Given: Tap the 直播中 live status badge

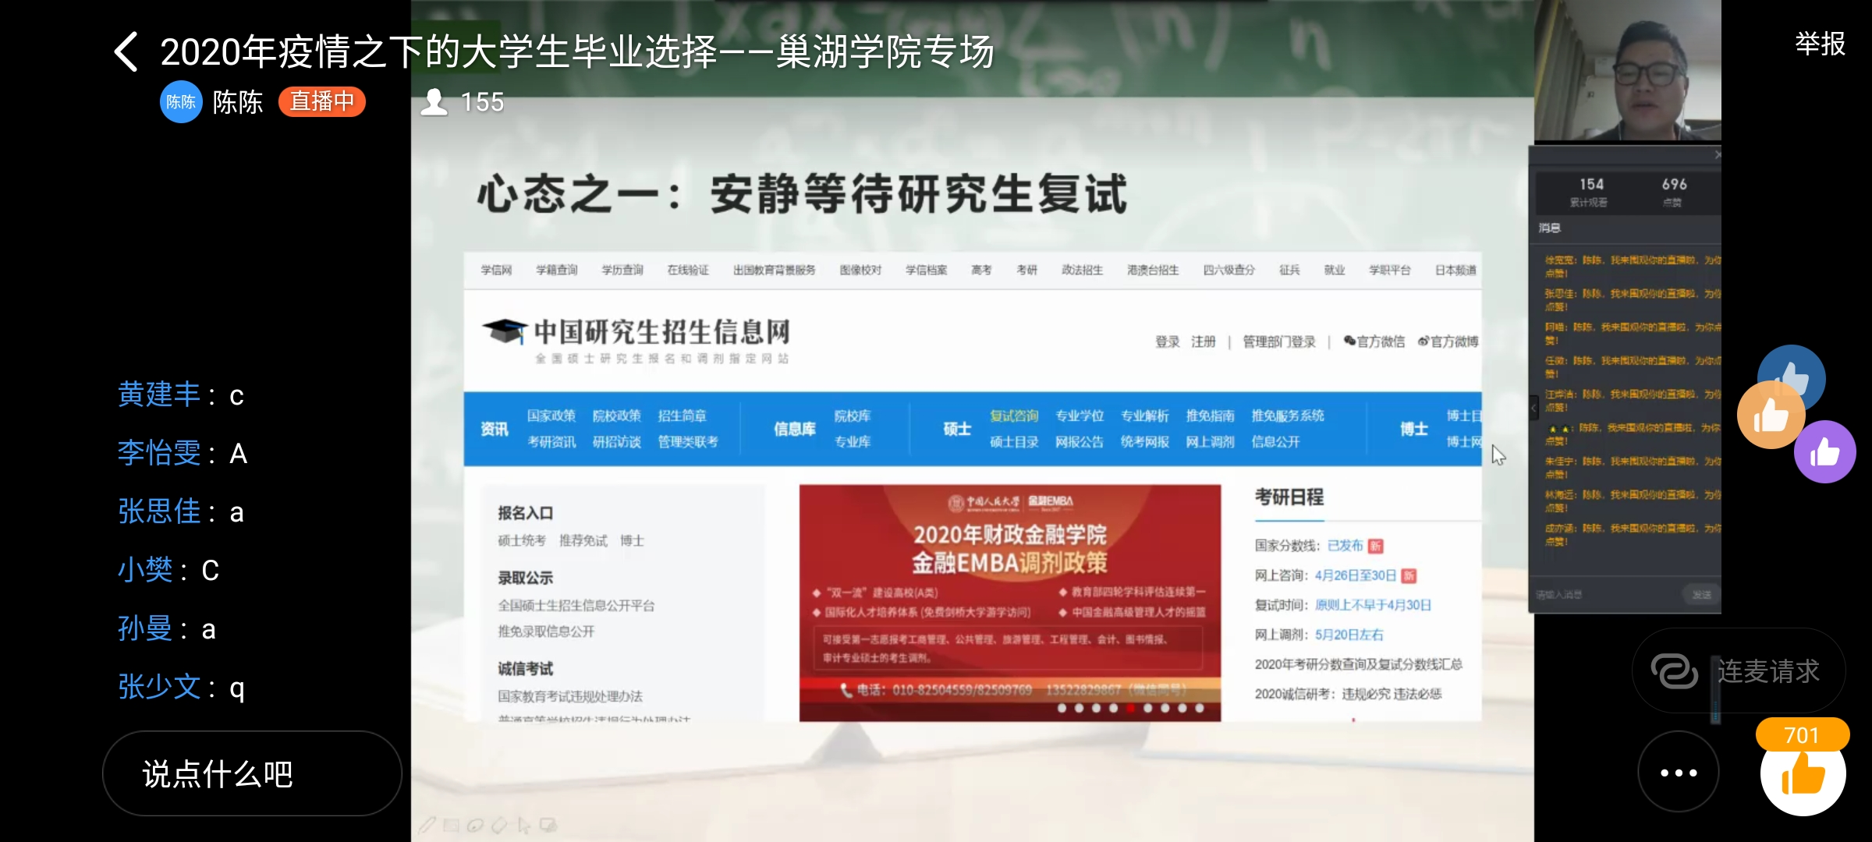Looking at the screenshot, I should pyautogui.click(x=321, y=102).
